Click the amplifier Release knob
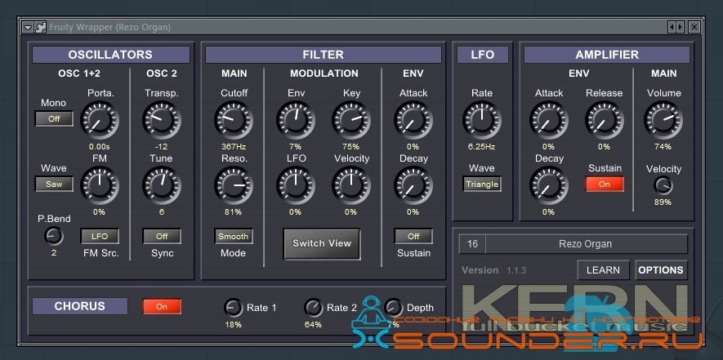Viewport: 723px width, 360px height. tap(605, 120)
